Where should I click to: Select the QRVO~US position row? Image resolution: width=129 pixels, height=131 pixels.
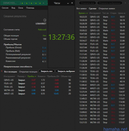point(37,80)
